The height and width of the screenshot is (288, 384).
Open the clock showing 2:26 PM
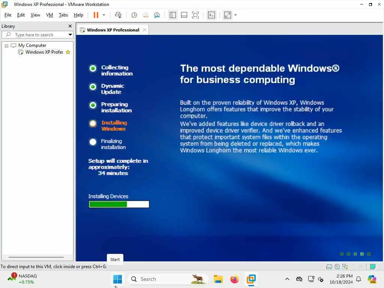pyautogui.click(x=341, y=279)
